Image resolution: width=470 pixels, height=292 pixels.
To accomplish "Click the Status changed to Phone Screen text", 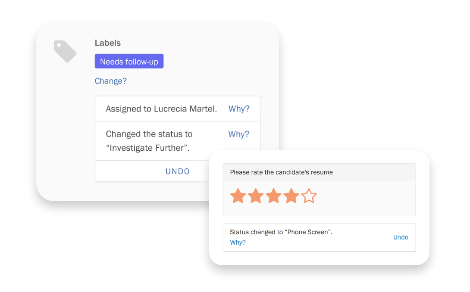I will [x=281, y=232].
